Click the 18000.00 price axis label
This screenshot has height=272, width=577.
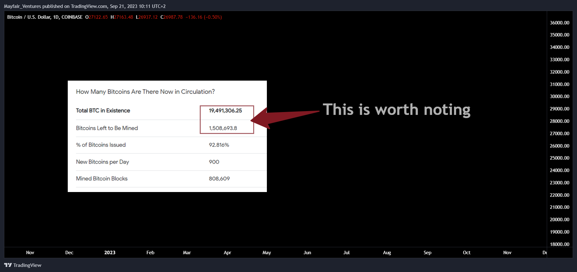[560, 244]
